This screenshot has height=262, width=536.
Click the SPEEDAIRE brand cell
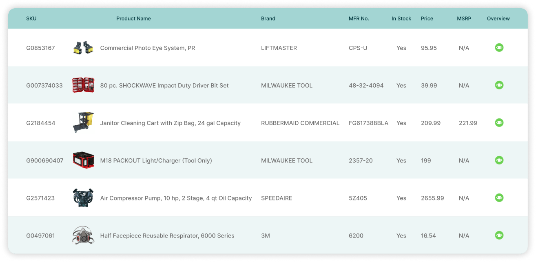[x=277, y=198]
